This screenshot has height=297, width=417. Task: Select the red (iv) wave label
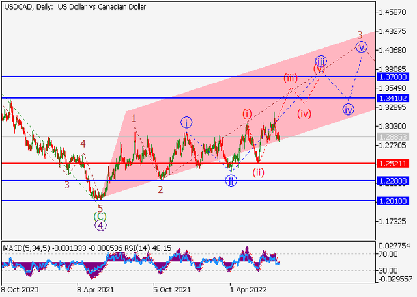click(x=304, y=114)
